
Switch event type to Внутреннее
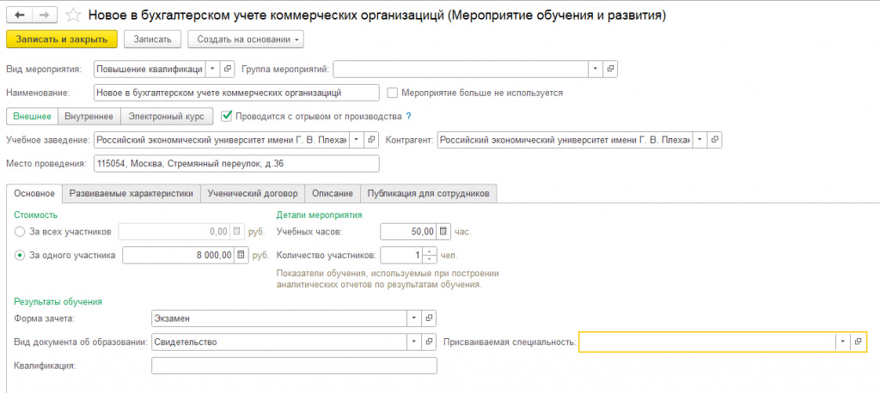(89, 116)
